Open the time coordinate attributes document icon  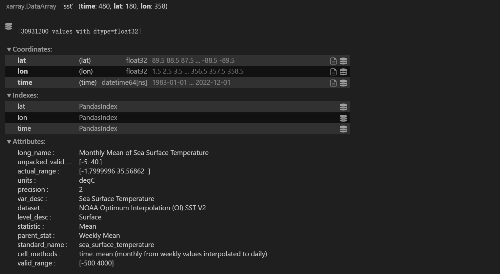[333, 83]
